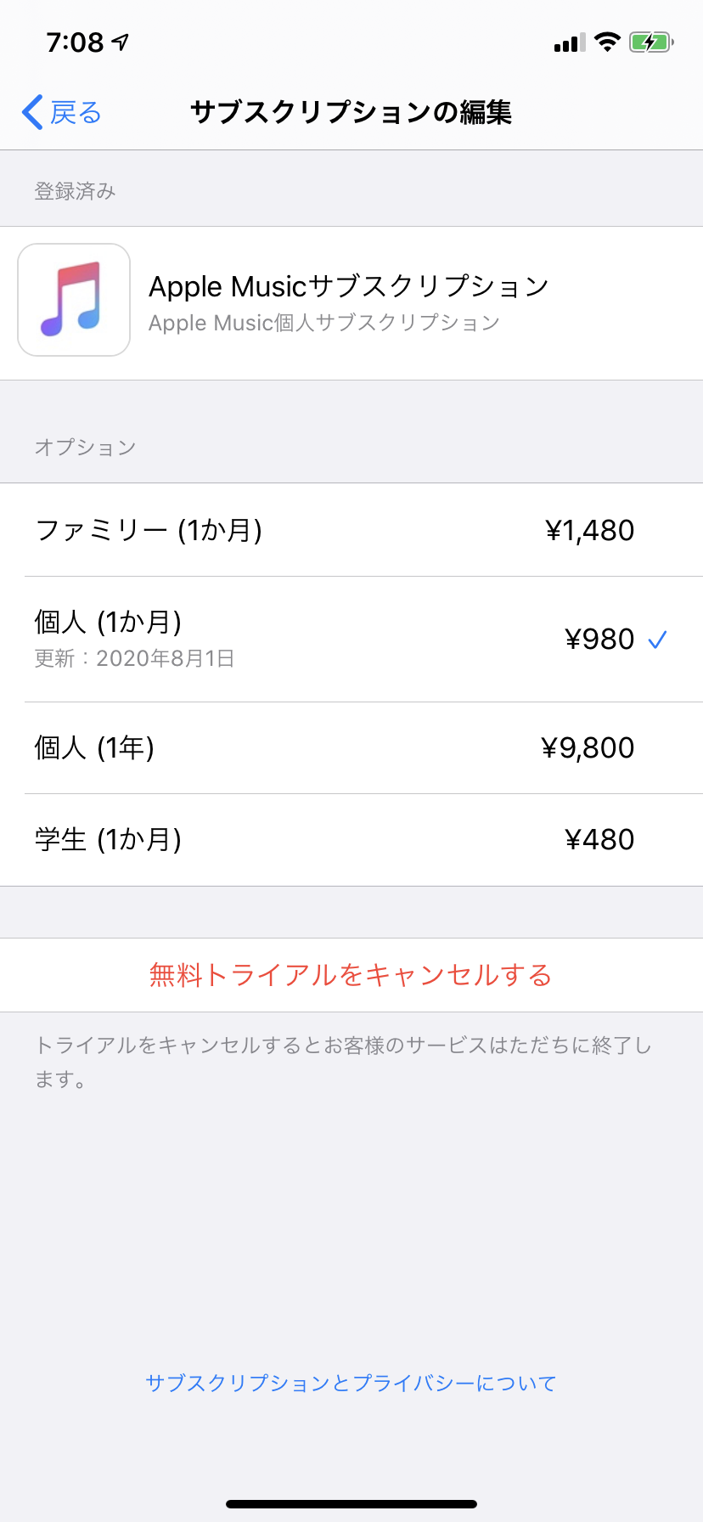Screen dimensions: 703x1522
Task: Tap the 戻る back button label
Action: coord(76,112)
